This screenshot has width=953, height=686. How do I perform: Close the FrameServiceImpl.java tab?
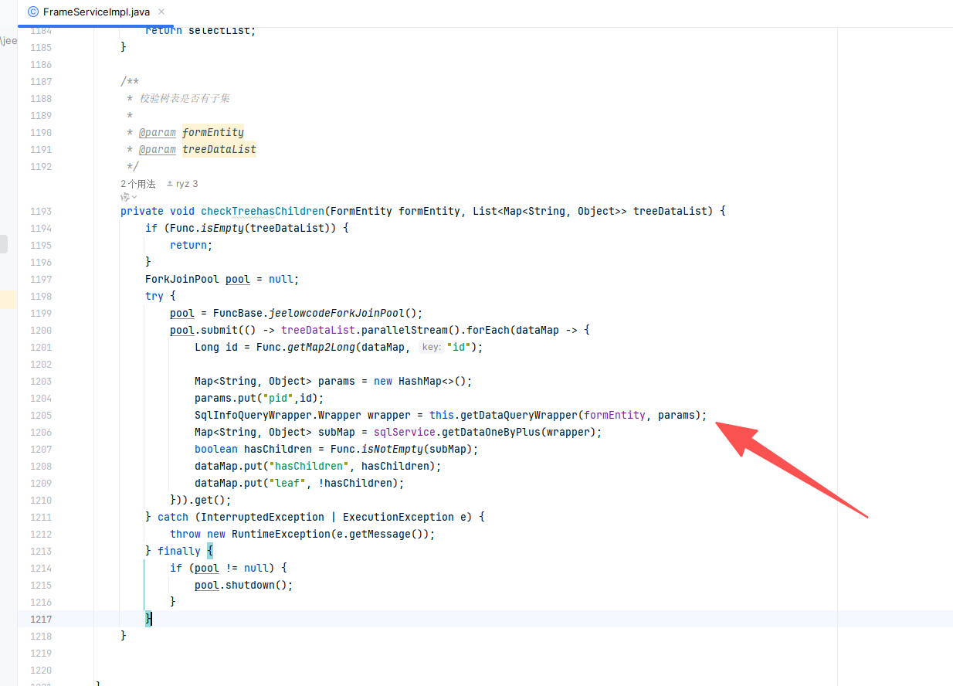pos(161,12)
